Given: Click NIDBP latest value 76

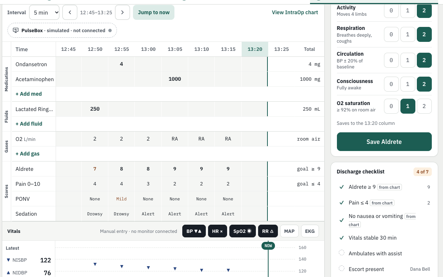Looking at the screenshot, I should (47, 273).
